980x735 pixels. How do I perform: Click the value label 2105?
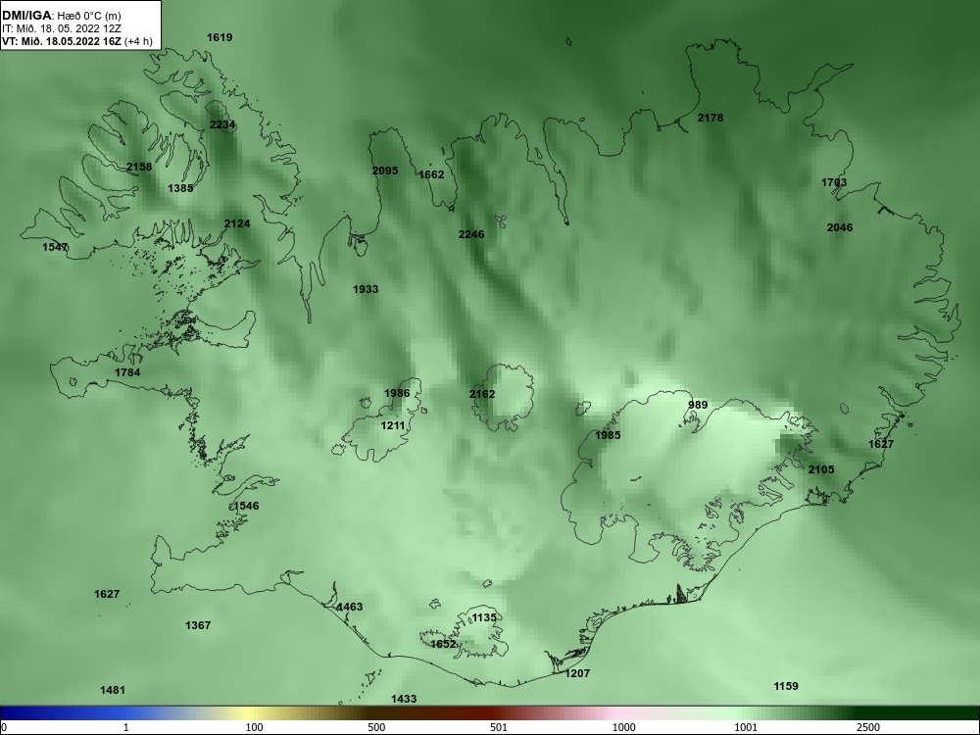(820, 470)
